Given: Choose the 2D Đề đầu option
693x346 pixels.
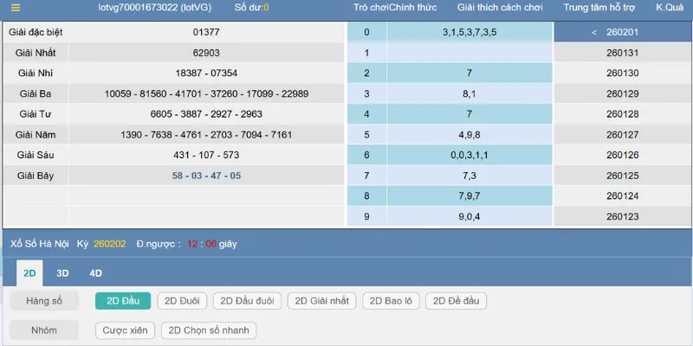Looking at the screenshot, I should coord(456,301).
